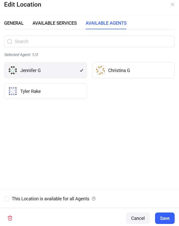Screen dimensions: 179x226
Task: Click the Cancel button
Action: click(138, 218)
